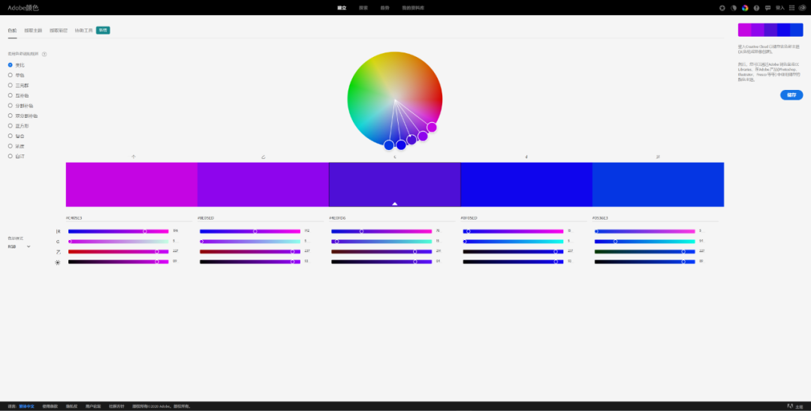Select the 分割补色 split complementary rule
The width and height of the screenshot is (811, 411).
(21, 105)
